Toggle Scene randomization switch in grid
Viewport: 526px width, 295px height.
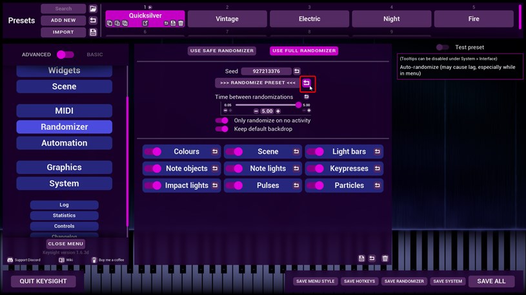pos(234,151)
